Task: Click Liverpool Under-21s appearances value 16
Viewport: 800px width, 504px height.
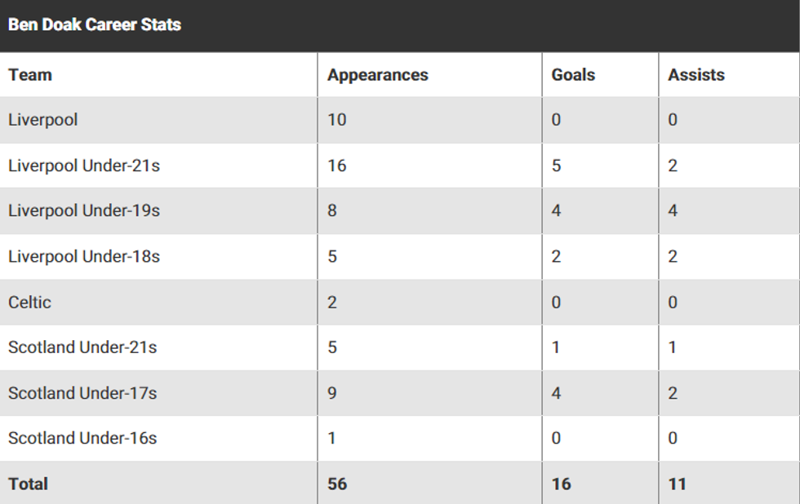Action: [x=337, y=166]
